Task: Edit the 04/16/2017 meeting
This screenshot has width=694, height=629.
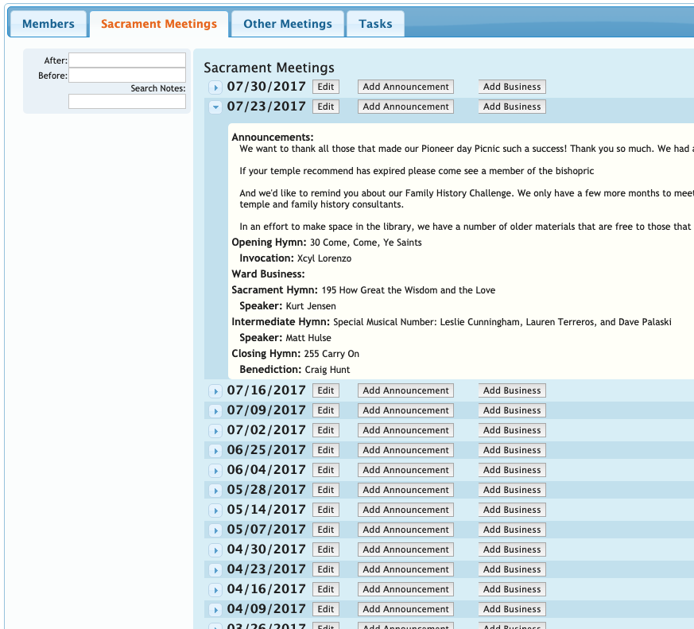Action: pyautogui.click(x=326, y=589)
